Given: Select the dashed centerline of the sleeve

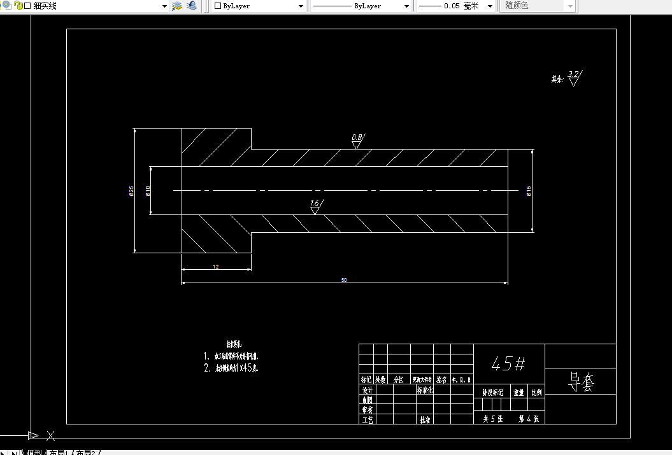Looking at the screenshot, I should (345, 190).
